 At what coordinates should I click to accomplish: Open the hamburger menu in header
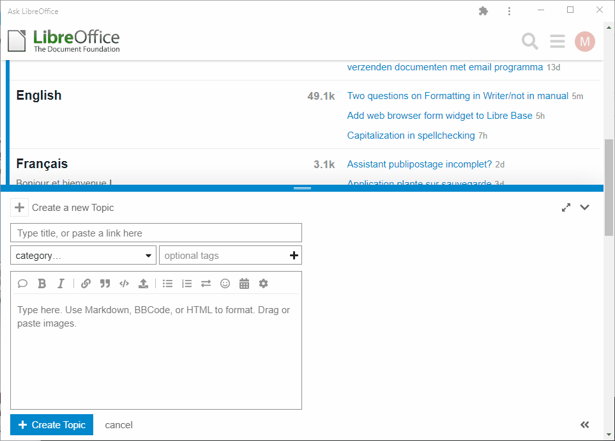pos(558,42)
